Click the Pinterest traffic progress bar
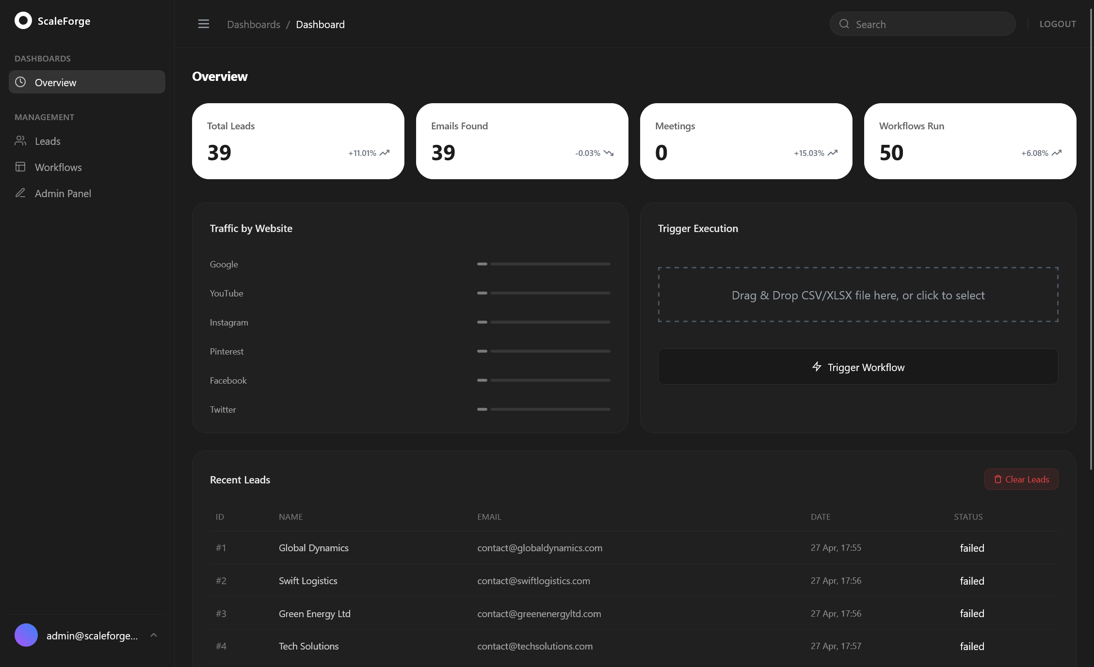Image resolution: width=1094 pixels, height=667 pixels. point(544,351)
